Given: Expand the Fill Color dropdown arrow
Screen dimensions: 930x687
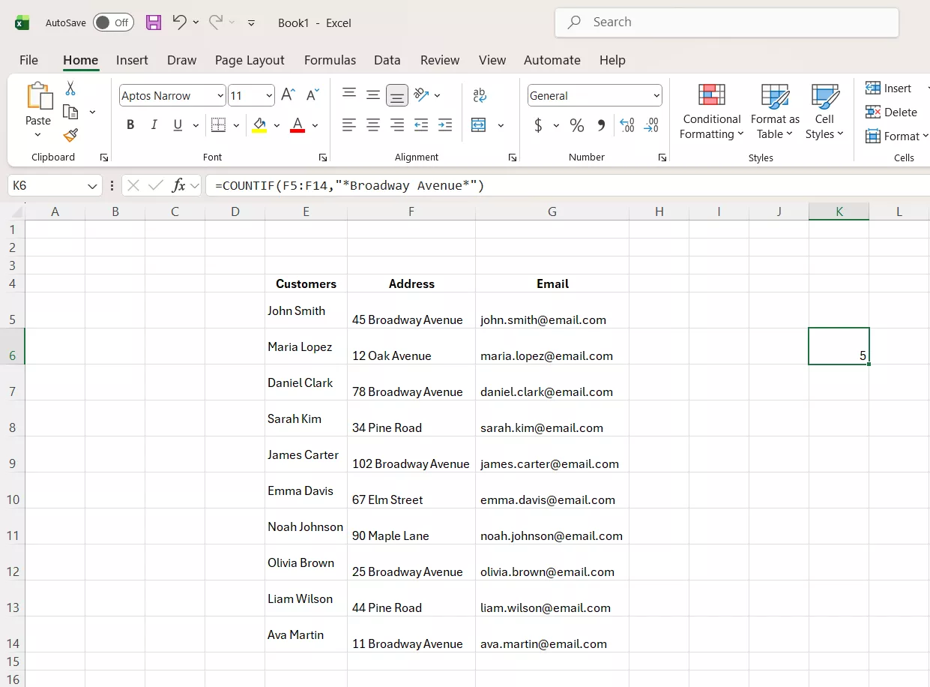Looking at the screenshot, I should coord(277,125).
